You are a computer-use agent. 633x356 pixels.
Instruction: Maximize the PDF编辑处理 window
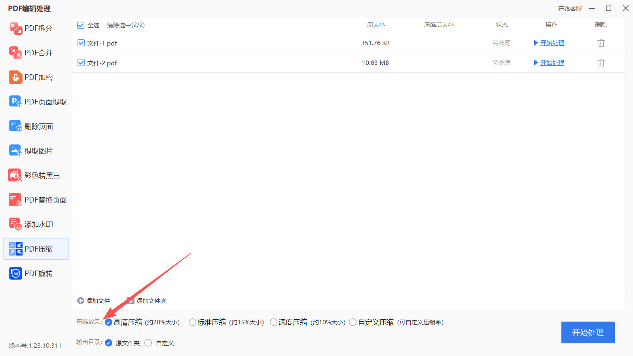coord(609,8)
